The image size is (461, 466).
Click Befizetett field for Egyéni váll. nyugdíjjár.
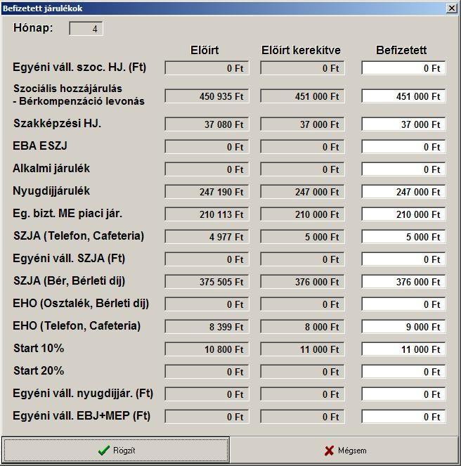[403, 394]
